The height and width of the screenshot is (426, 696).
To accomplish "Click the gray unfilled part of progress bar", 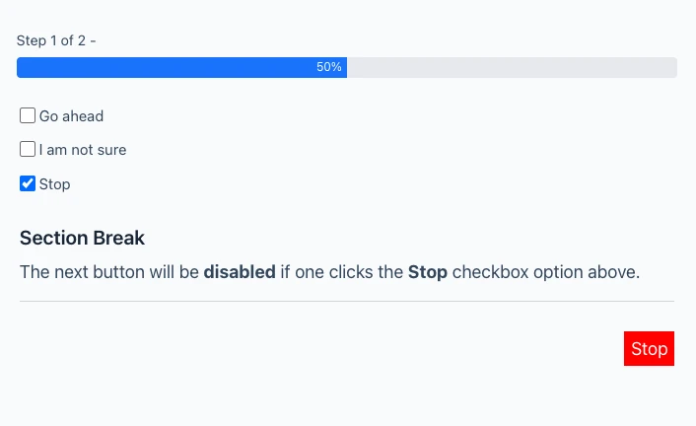I will pos(511,67).
